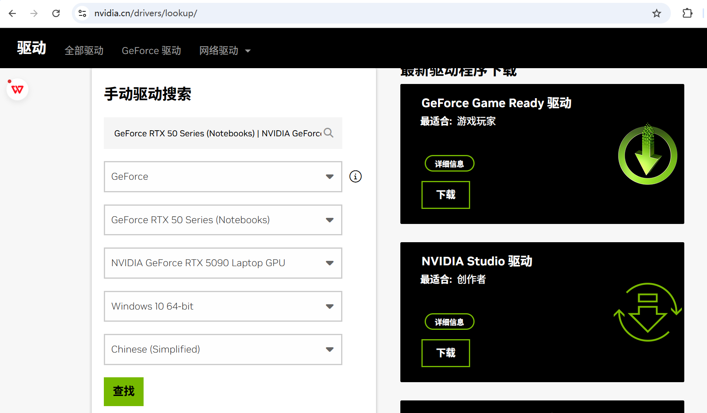
Task: Expand the 网络驱动 menu caret
Action: tap(248, 51)
